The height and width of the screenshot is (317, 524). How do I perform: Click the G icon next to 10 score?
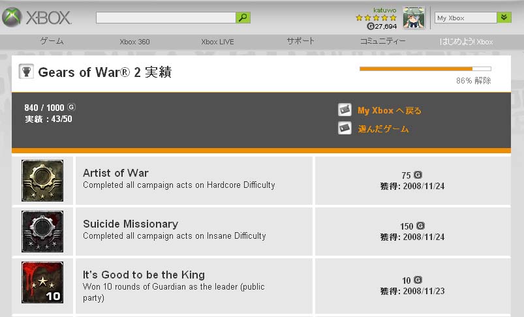pos(418,280)
